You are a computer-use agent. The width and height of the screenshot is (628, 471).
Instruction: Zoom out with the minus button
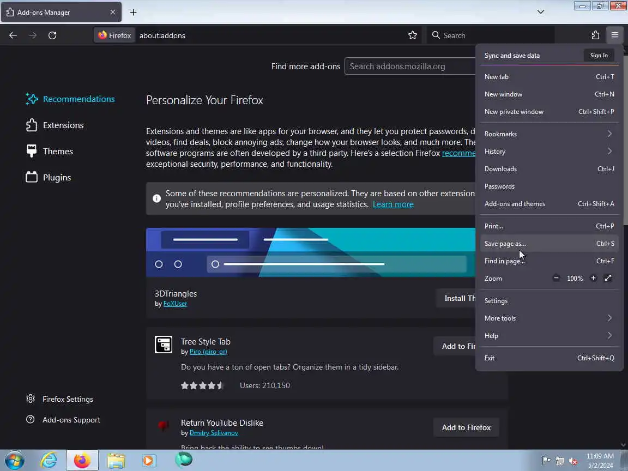pos(556,278)
